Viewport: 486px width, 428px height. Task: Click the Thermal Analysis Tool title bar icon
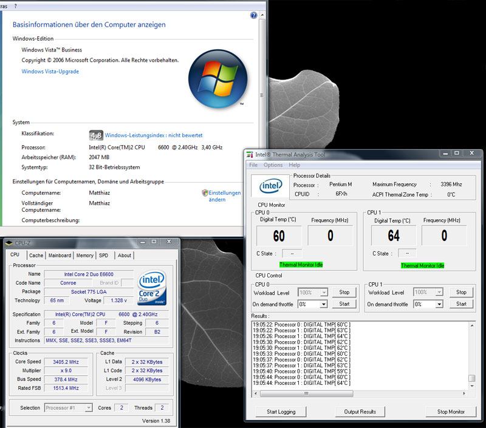250,154
